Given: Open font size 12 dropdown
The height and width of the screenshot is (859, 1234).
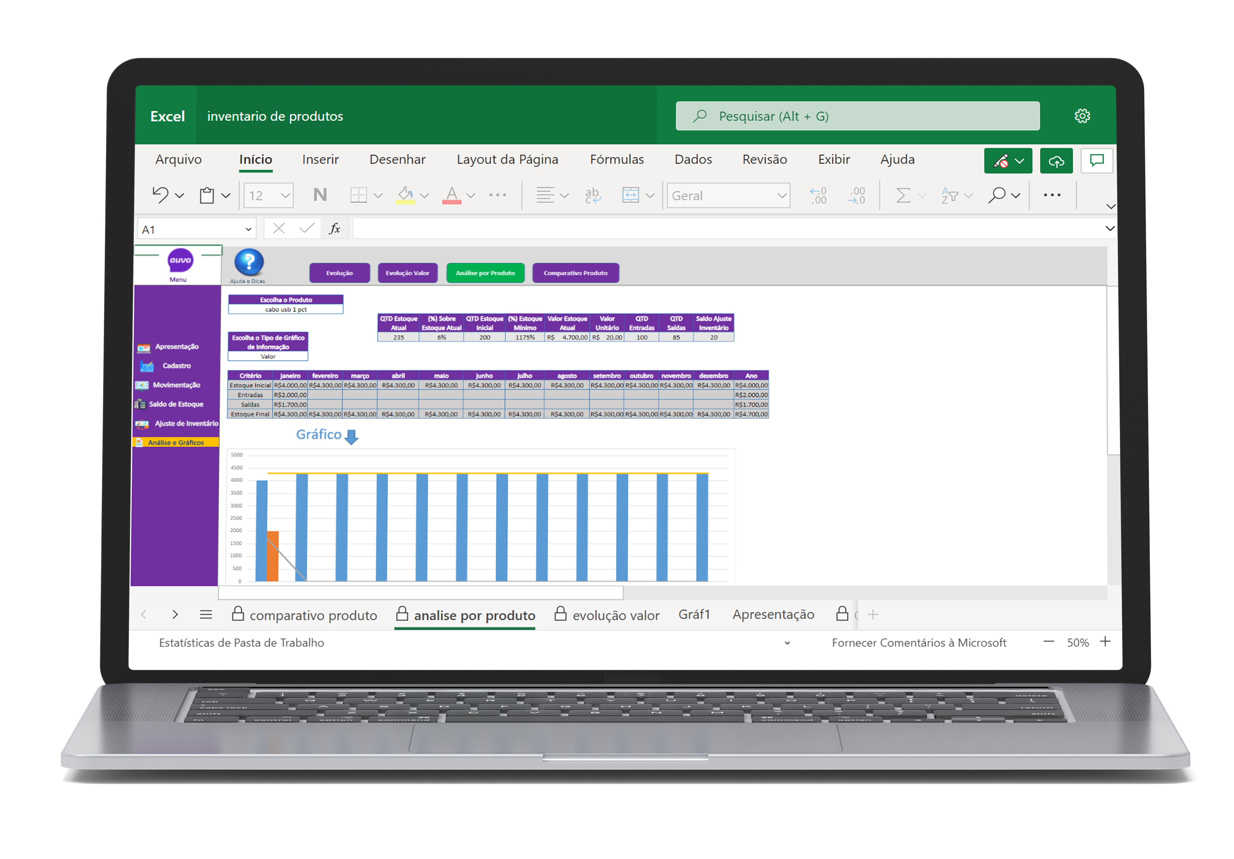Looking at the screenshot, I should point(285,196).
